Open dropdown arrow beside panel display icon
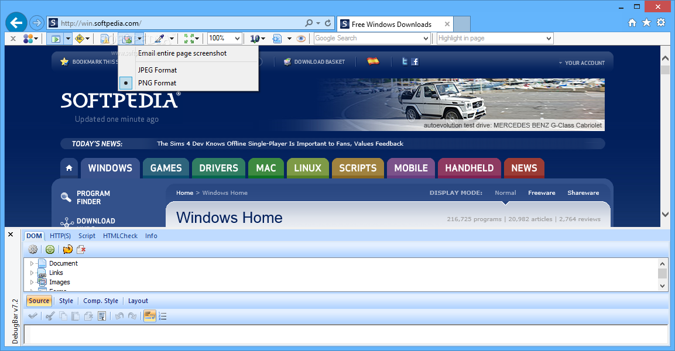This screenshot has width=675, height=351. 68,39
